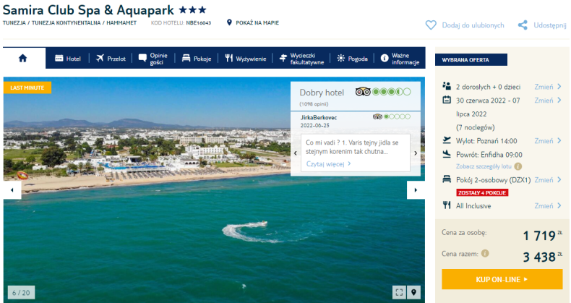Click the heart favorites icon
571x303 pixels.
tap(431, 25)
